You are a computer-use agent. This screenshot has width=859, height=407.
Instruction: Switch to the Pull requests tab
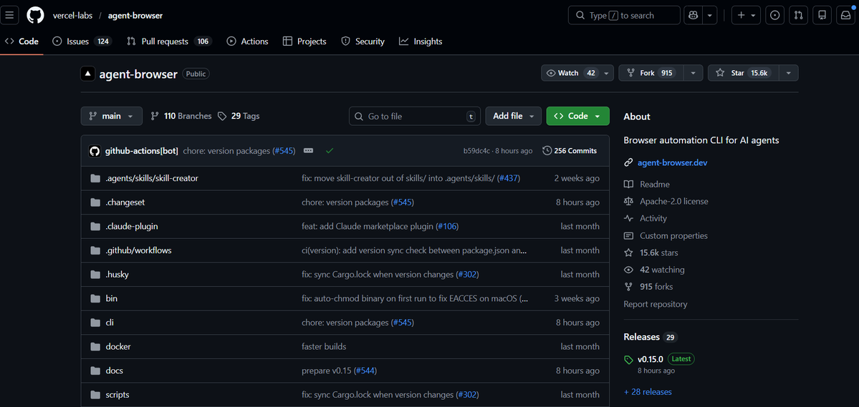click(169, 41)
